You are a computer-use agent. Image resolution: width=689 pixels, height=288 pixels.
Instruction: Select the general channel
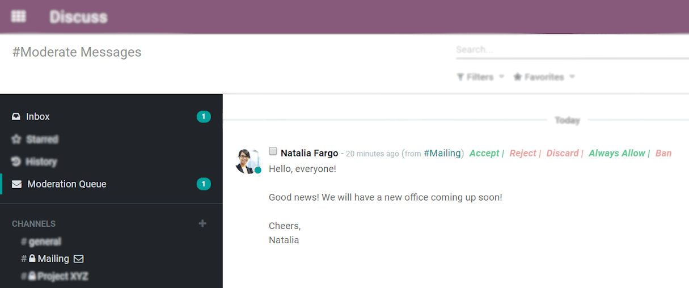point(45,242)
